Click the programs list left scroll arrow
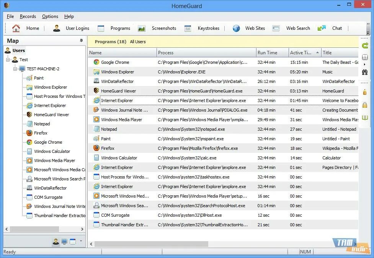The width and height of the screenshot is (374, 258). [91, 244]
